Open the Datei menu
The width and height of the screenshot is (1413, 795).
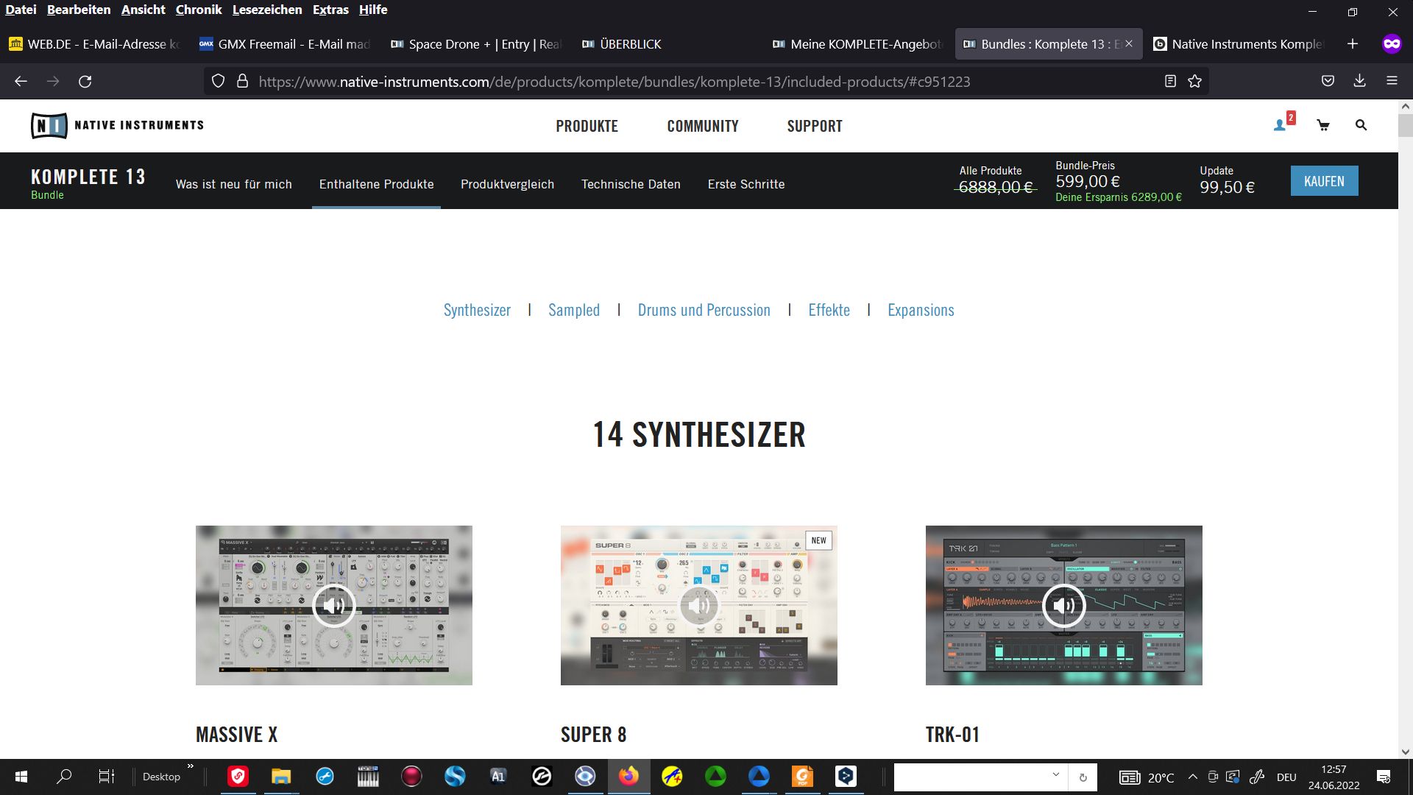[21, 10]
